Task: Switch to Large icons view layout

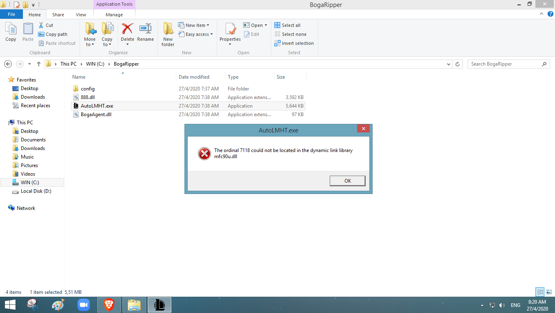Action: [x=549, y=292]
